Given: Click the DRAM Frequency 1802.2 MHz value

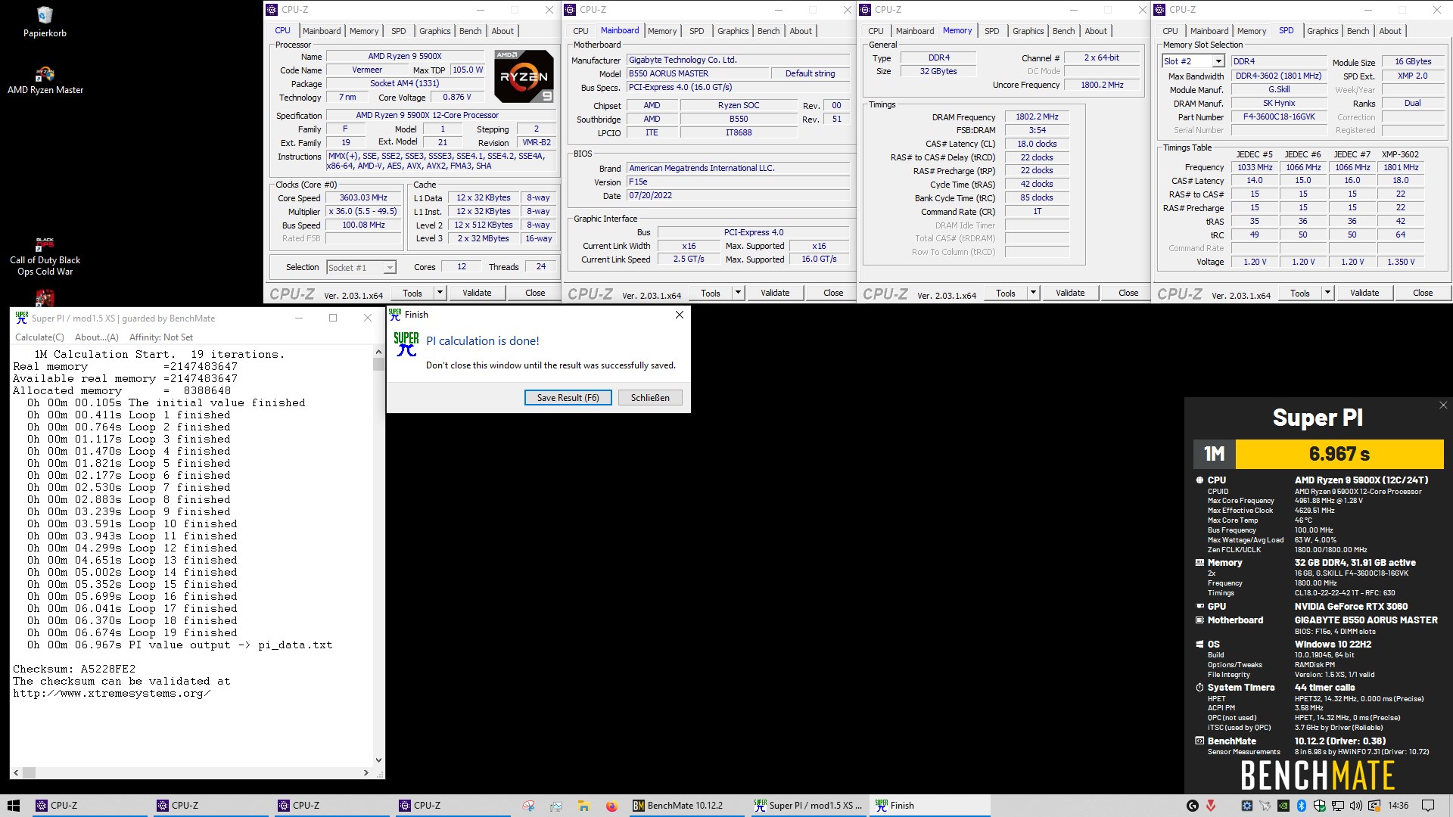Looking at the screenshot, I should click(1037, 116).
